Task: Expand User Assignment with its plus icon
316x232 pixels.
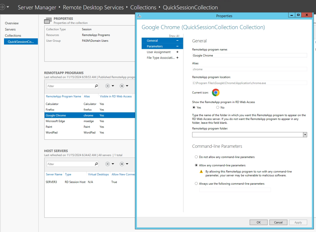Action: click(x=177, y=52)
